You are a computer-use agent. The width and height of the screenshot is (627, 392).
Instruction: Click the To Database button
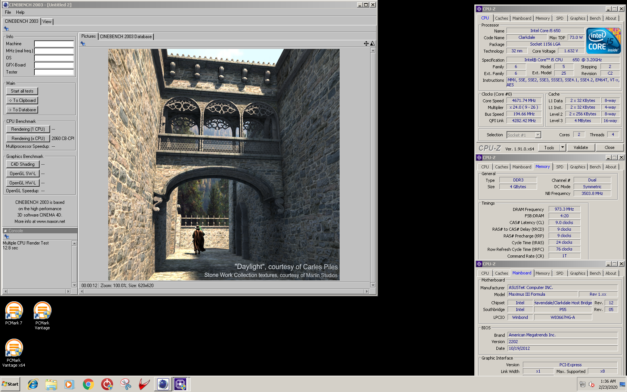pos(22,110)
